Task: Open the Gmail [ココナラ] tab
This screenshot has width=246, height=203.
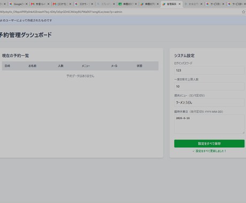Action: tap(62, 4)
